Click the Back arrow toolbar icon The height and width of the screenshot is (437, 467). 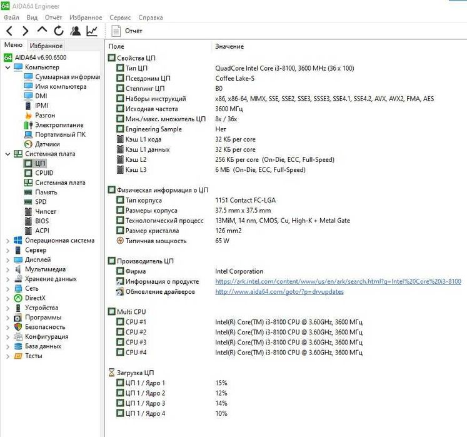point(9,31)
